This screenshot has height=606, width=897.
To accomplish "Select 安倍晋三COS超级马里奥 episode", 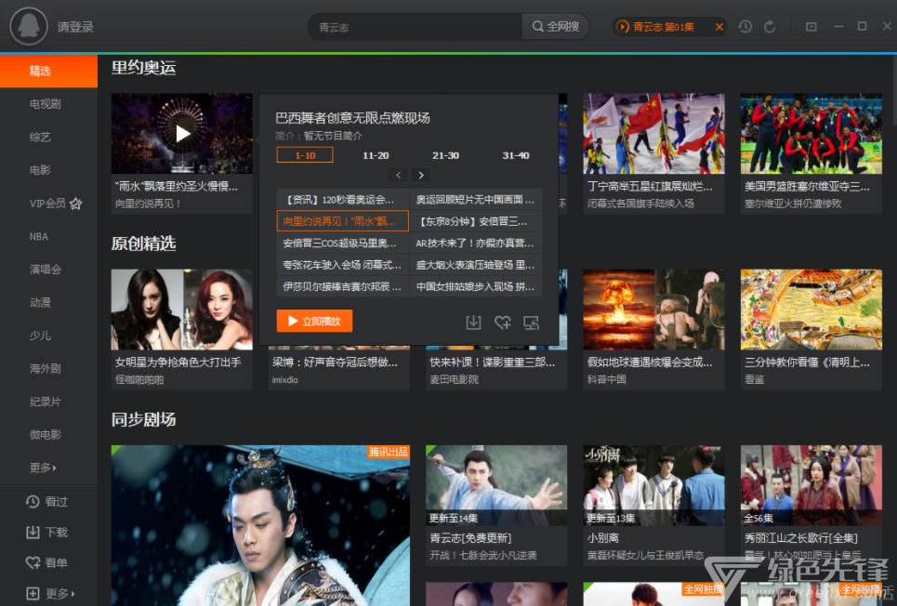I will point(343,244).
